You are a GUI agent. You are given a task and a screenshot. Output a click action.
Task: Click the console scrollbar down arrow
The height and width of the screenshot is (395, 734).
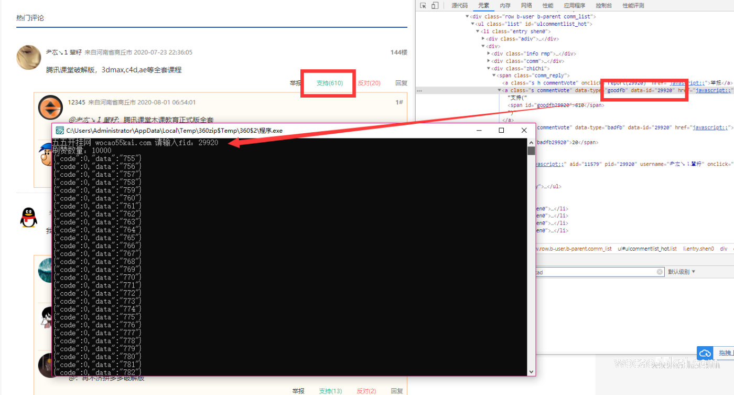click(531, 371)
